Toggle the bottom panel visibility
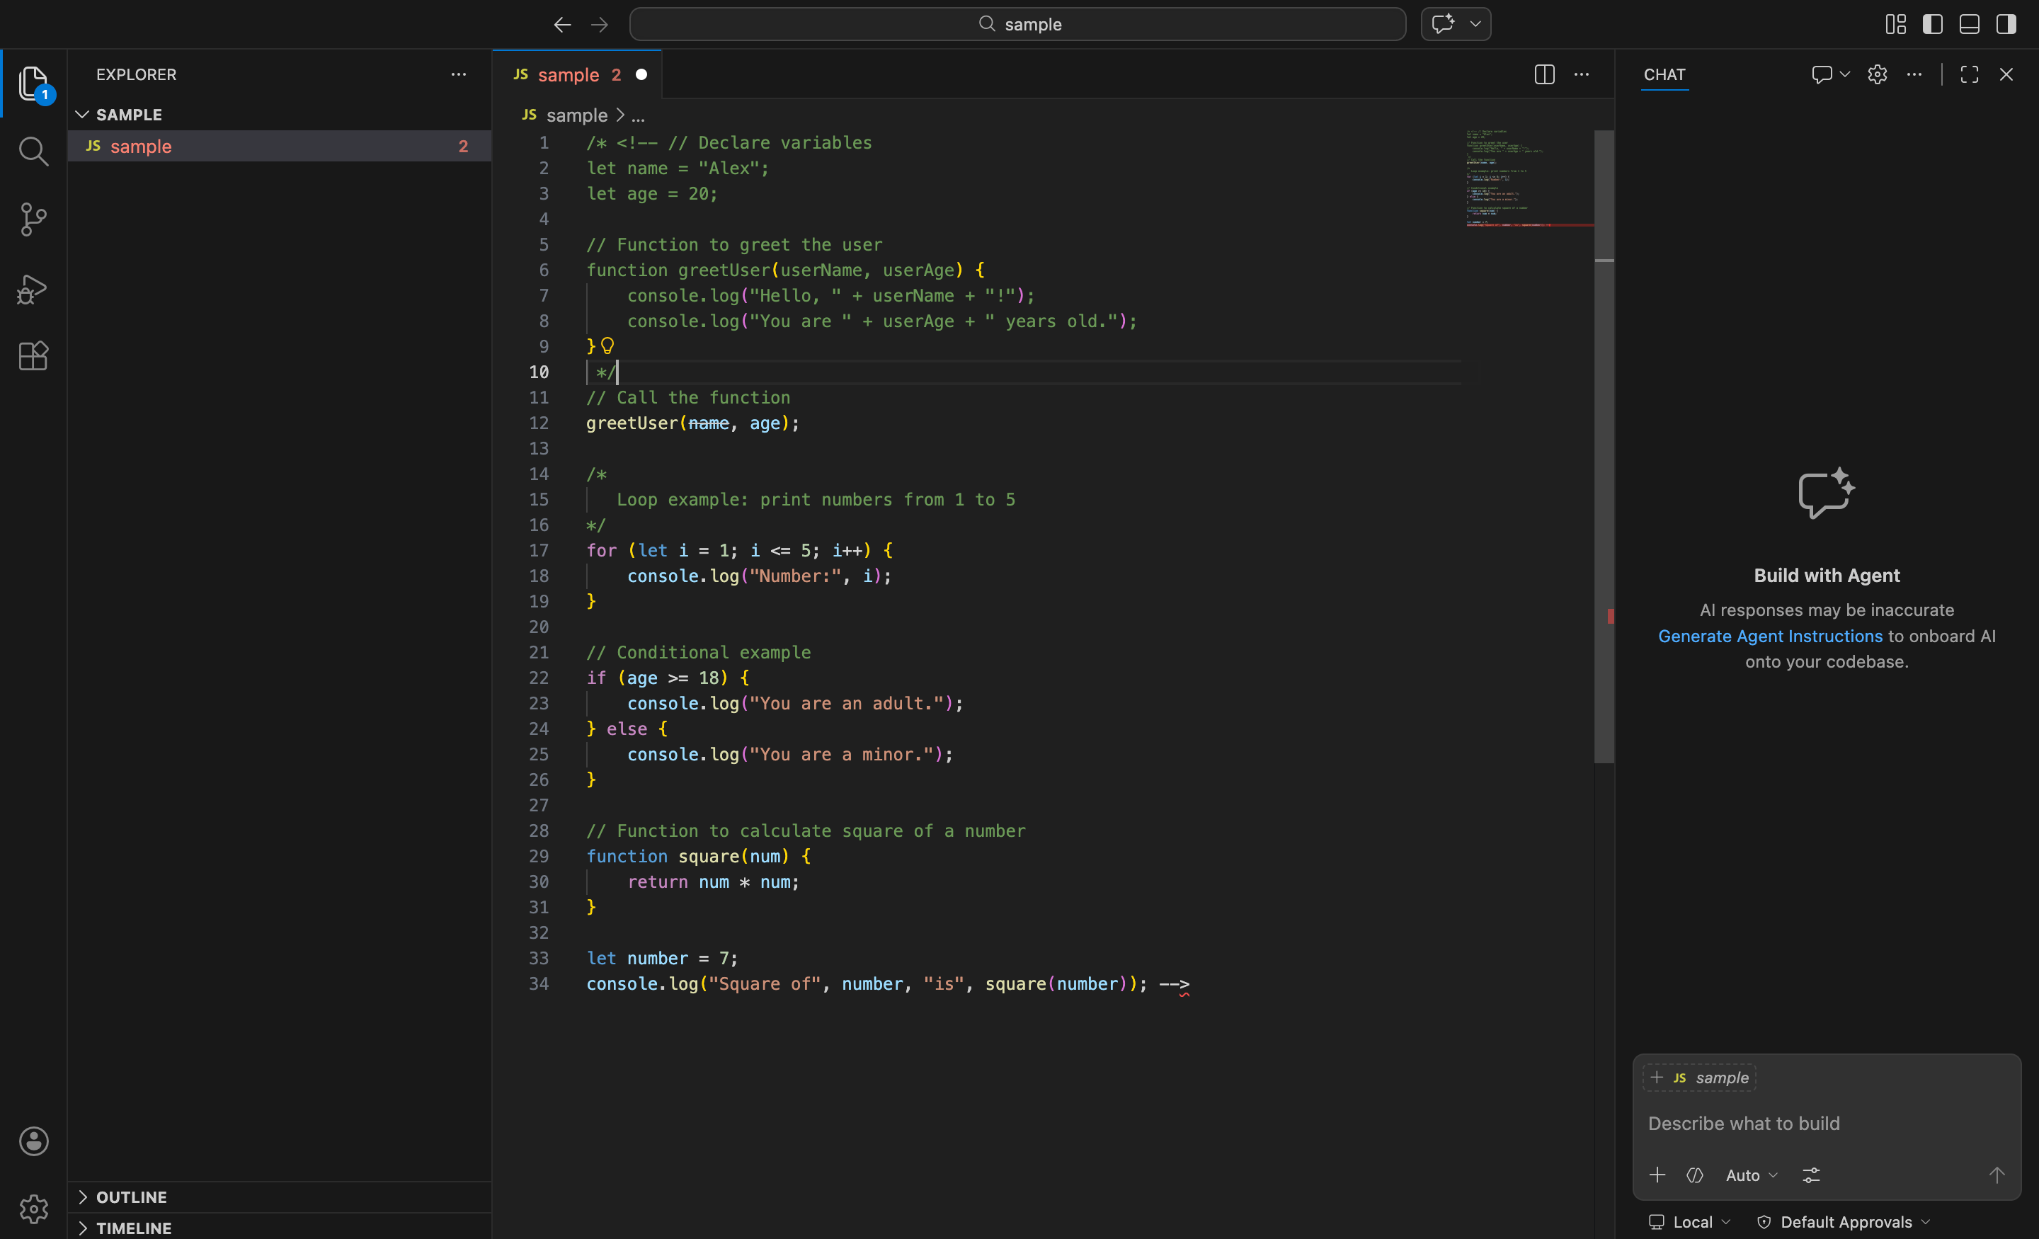This screenshot has width=2039, height=1239. 1969,24
